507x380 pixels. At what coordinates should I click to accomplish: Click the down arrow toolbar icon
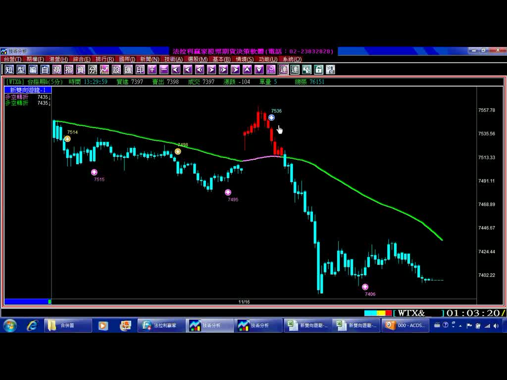(259, 69)
